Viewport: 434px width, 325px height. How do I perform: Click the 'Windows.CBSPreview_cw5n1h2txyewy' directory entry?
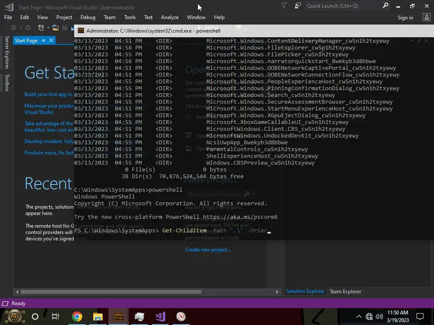[x=261, y=163]
